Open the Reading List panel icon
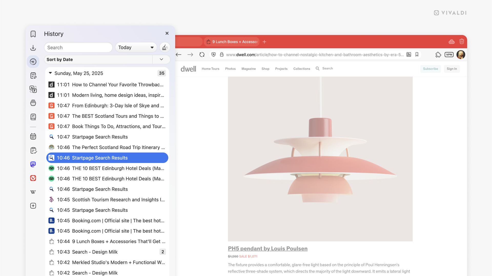492x276 pixels. coord(33,117)
